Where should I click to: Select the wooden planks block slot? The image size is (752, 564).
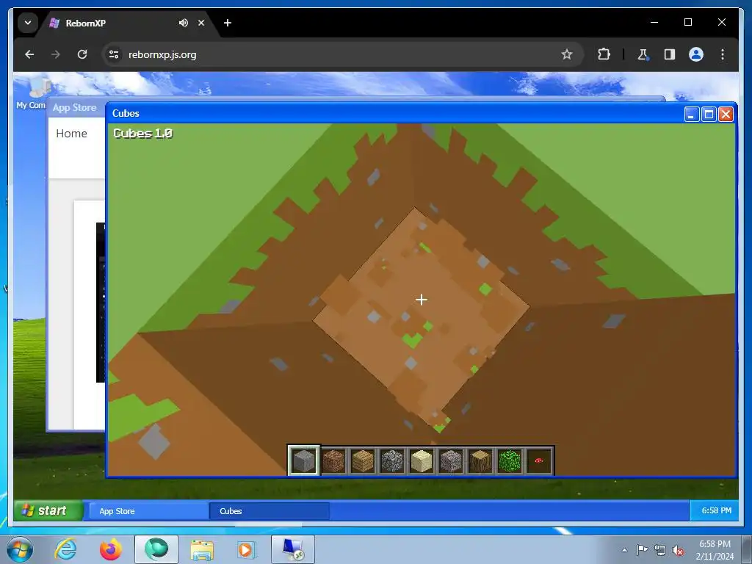click(363, 460)
